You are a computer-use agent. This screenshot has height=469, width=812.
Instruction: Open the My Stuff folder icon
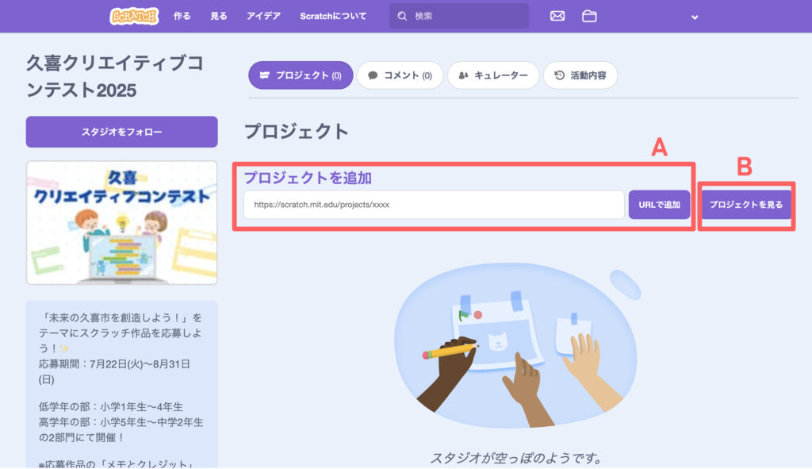tap(589, 16)
